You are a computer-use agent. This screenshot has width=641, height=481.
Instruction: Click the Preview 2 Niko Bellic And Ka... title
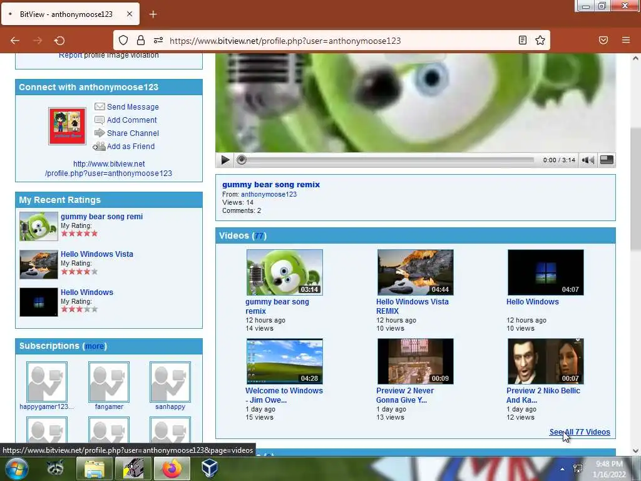pos(543,395)
